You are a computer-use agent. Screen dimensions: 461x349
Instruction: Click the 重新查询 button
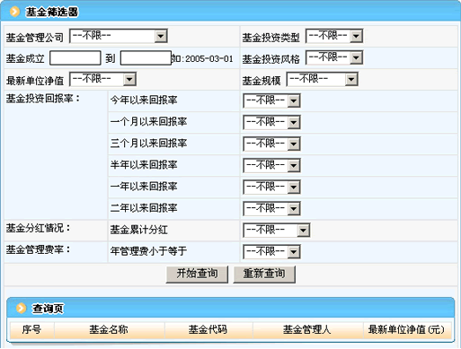(264, 274)
